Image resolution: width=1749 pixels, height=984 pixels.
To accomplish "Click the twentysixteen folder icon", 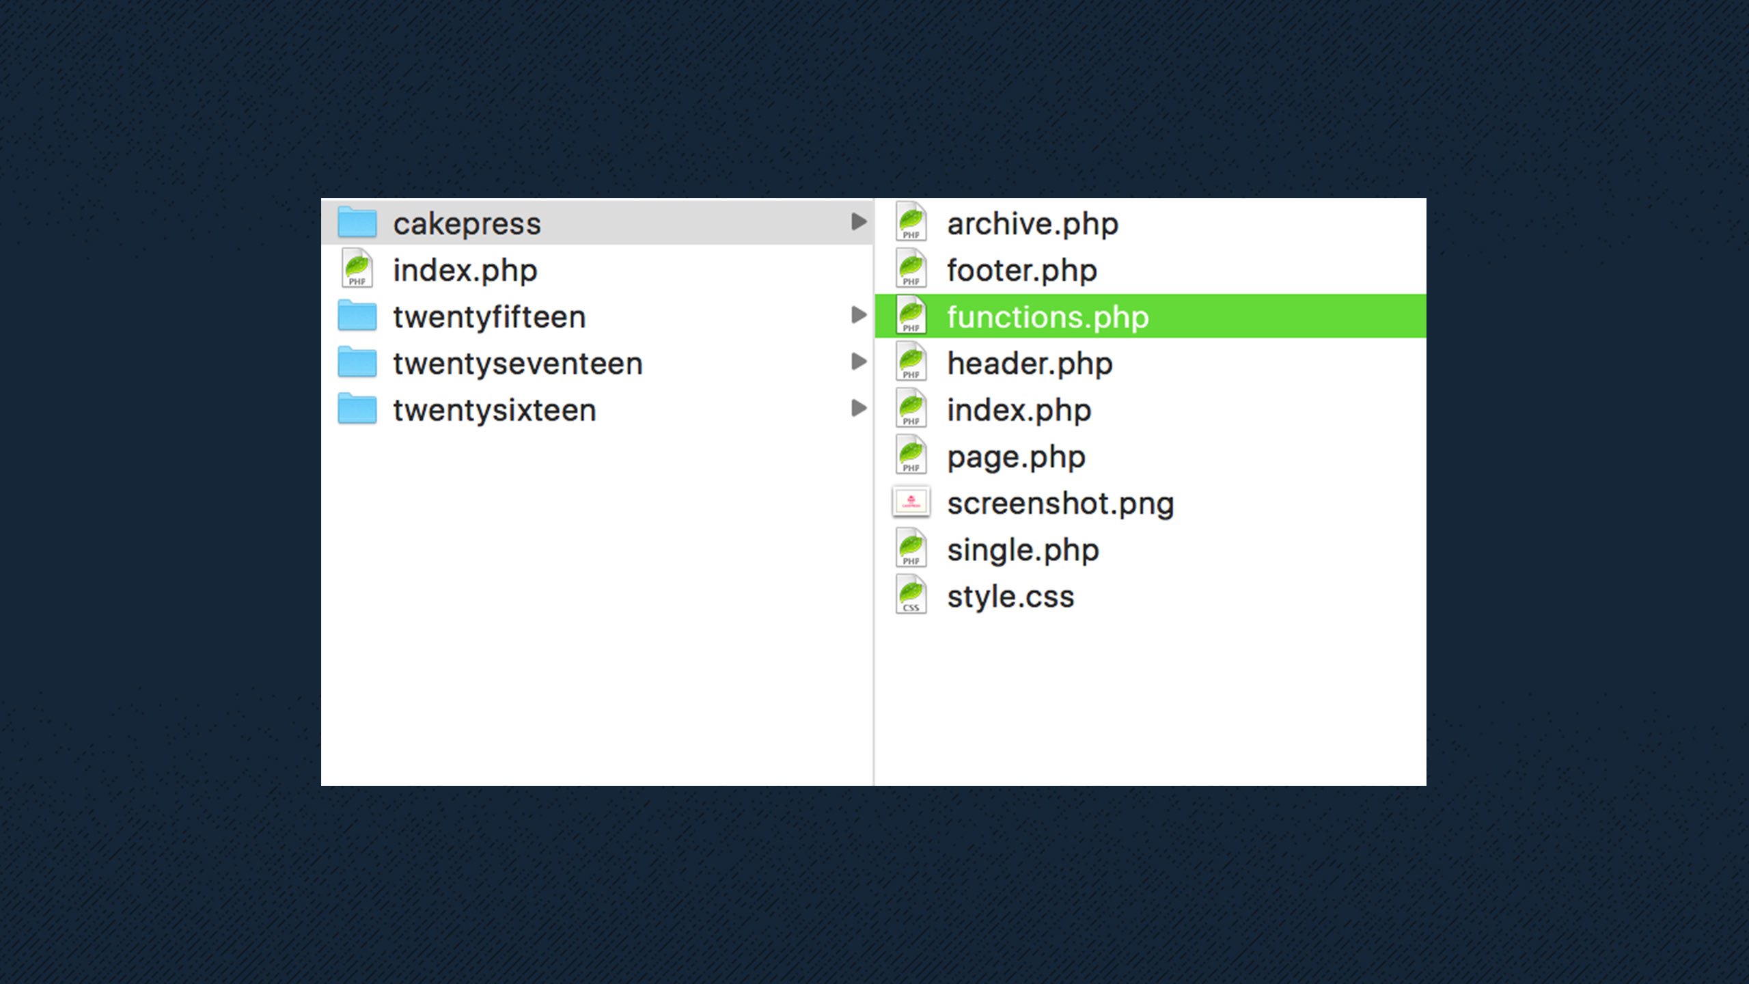I will (x=357, y=409).
